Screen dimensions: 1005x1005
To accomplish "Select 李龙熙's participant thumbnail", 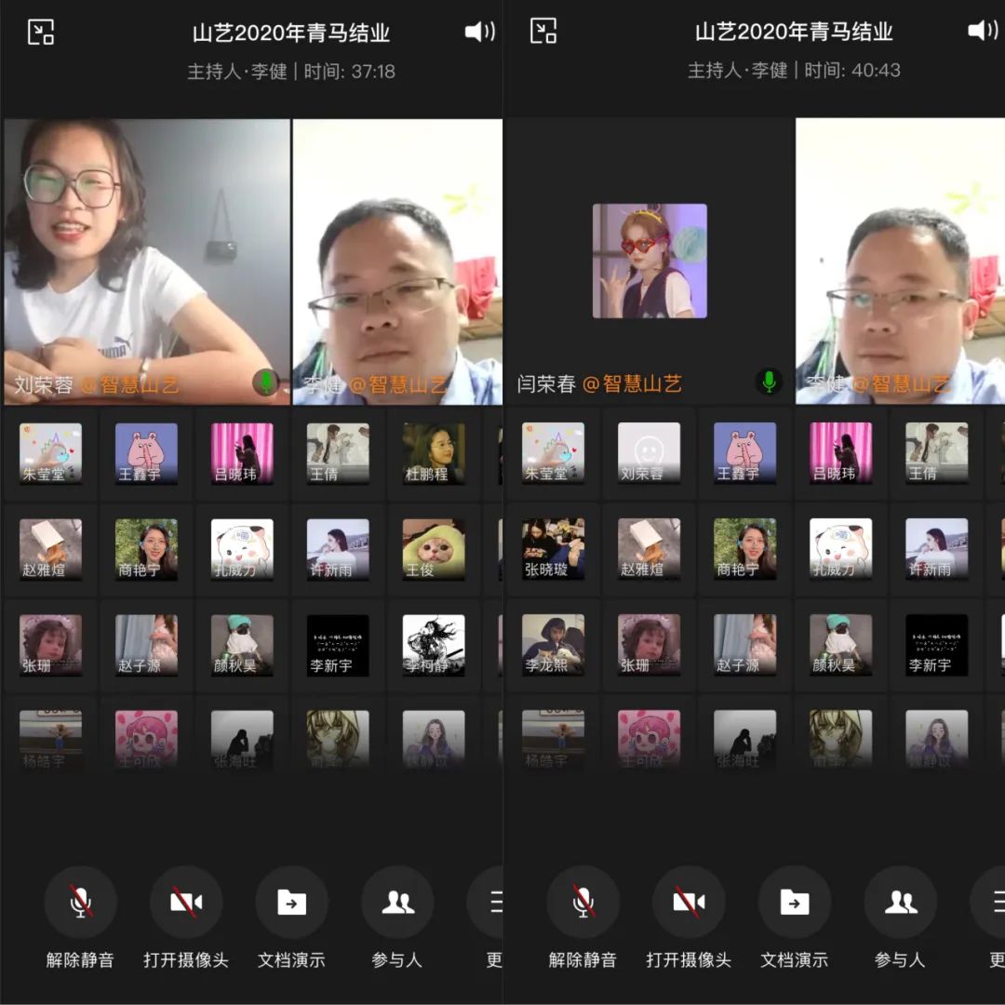I will (553, 646).
